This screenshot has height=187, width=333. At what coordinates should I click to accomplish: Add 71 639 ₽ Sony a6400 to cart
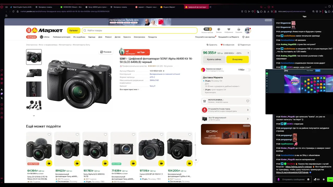133,163
